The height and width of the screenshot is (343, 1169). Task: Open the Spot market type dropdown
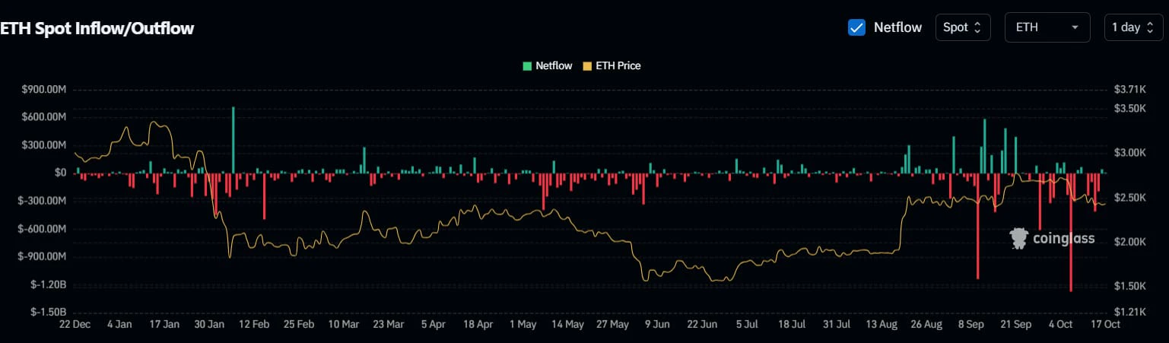point(963,27)
